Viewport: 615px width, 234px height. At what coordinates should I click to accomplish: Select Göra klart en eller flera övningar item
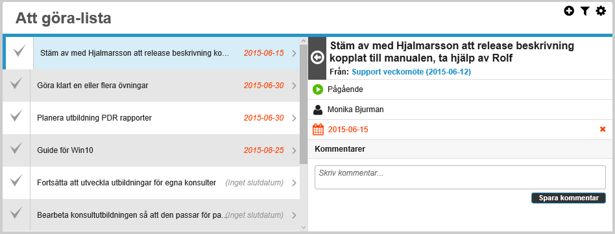tap(151, 86)
